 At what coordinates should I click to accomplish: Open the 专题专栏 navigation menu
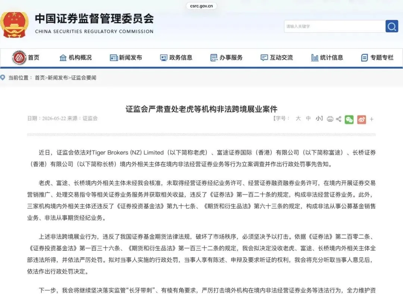pyautogui.click(x=377, y=58)
